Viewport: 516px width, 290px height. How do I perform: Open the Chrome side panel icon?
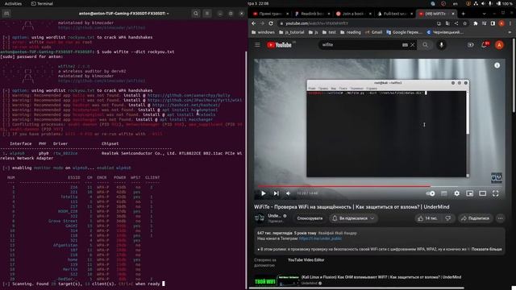coord(493,23)
